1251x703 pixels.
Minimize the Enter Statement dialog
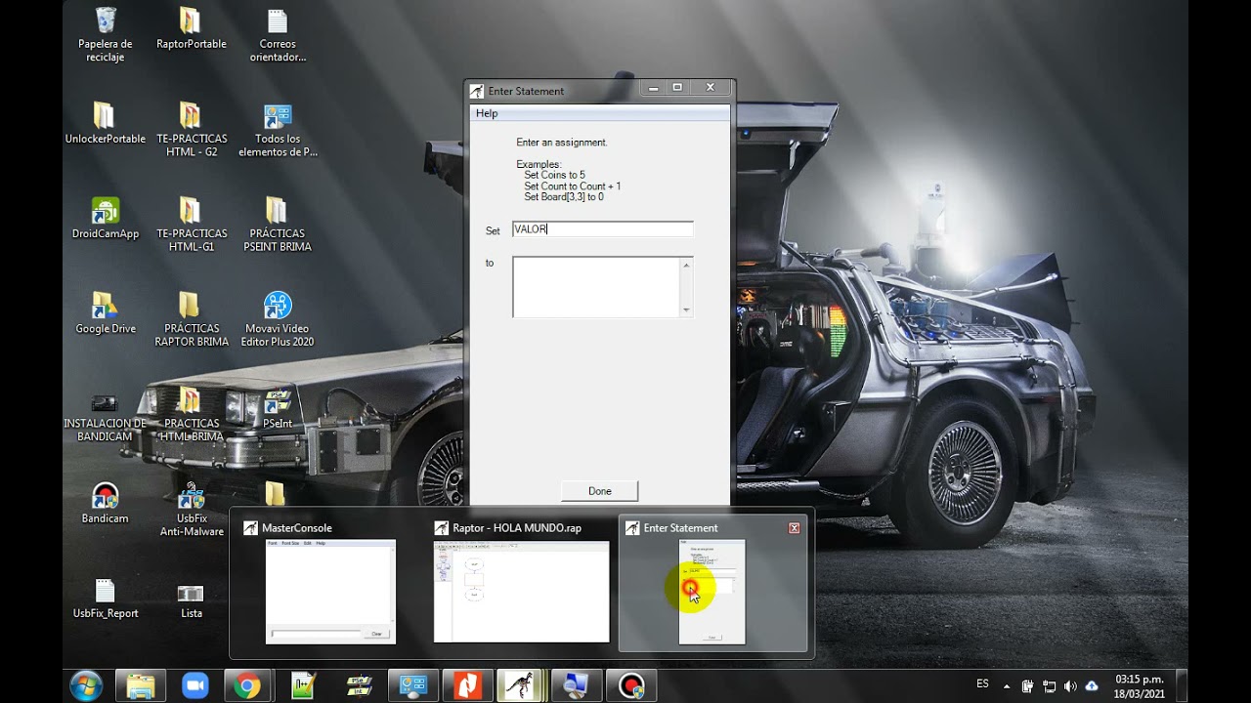[x=653, y=88]
